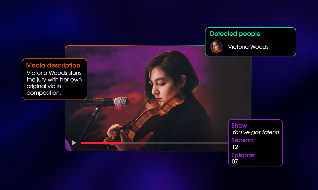The width and height of the screenshot is (318, 190).
Task: Click the Media description heading
Action: click(x=53, y=65)
